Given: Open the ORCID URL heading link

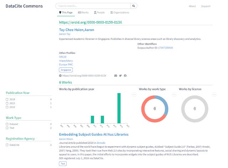Looking at the screenshot, I should point(90,22).
